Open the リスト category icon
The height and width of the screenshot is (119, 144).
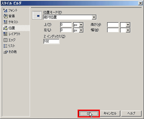pyautogui.click(x=5, y=46)
